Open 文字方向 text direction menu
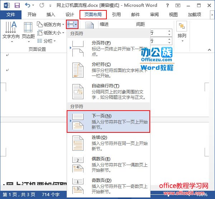The height and width of the screenshot is (199, 215). click(x=11, y=32)
